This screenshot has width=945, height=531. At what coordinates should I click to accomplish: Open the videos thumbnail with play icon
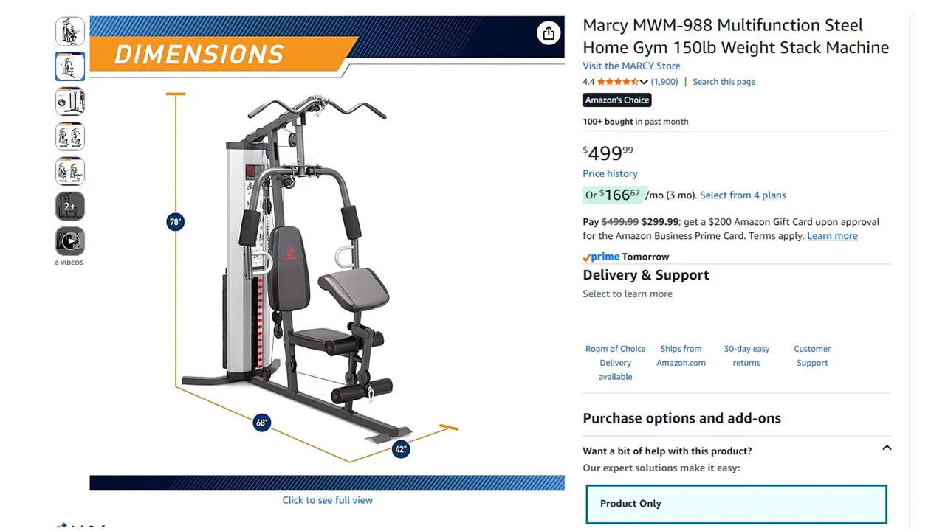(x=70, y=241)
